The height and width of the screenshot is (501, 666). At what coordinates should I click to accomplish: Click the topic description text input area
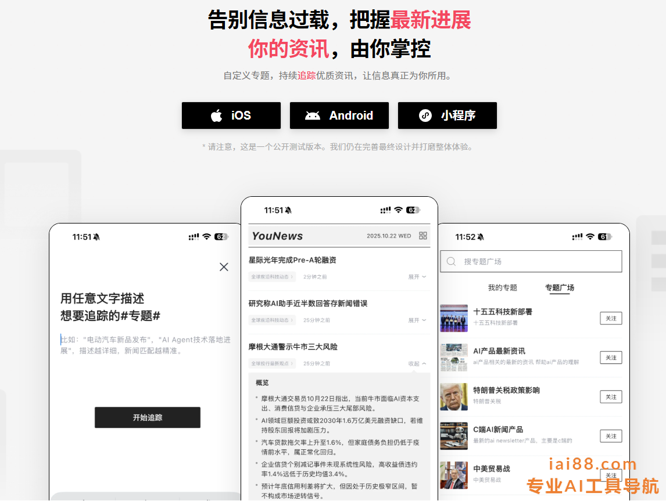point(145,345)
